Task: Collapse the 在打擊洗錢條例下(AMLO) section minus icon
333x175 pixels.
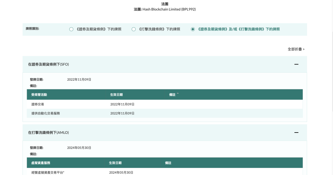Action: (296, 133)
